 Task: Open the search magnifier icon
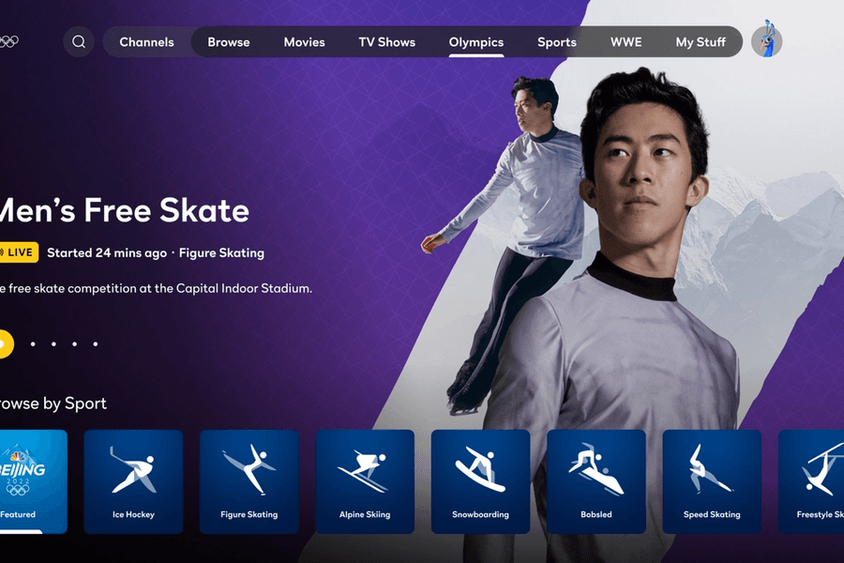tap(79, 42)
